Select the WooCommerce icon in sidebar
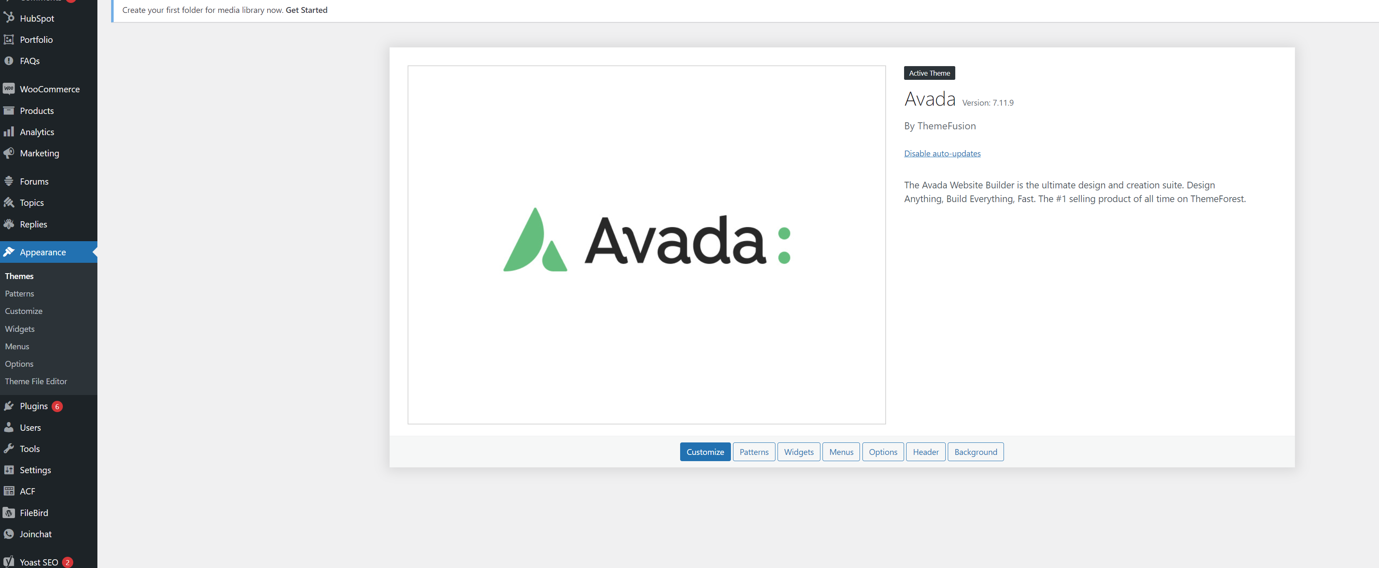Screen dimensions: 1379x568 [x=9, y=89]
